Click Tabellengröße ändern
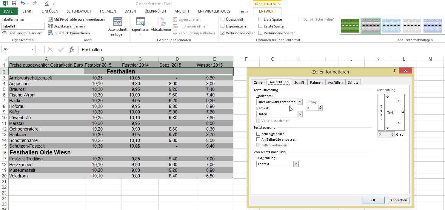The height and width of the screenshot is (210, 445). (23, 33)
